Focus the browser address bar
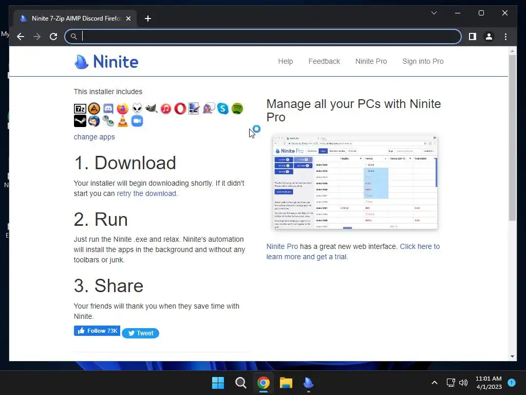Viewport: 526px width, 395px height. 263,37
